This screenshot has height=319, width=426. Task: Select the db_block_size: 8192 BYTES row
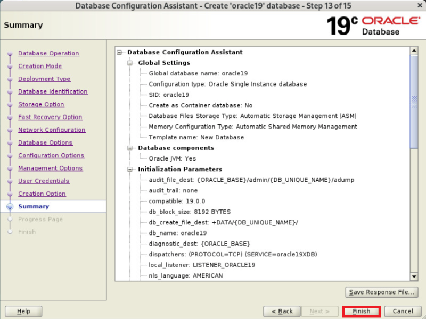click(x=190, y=212)
